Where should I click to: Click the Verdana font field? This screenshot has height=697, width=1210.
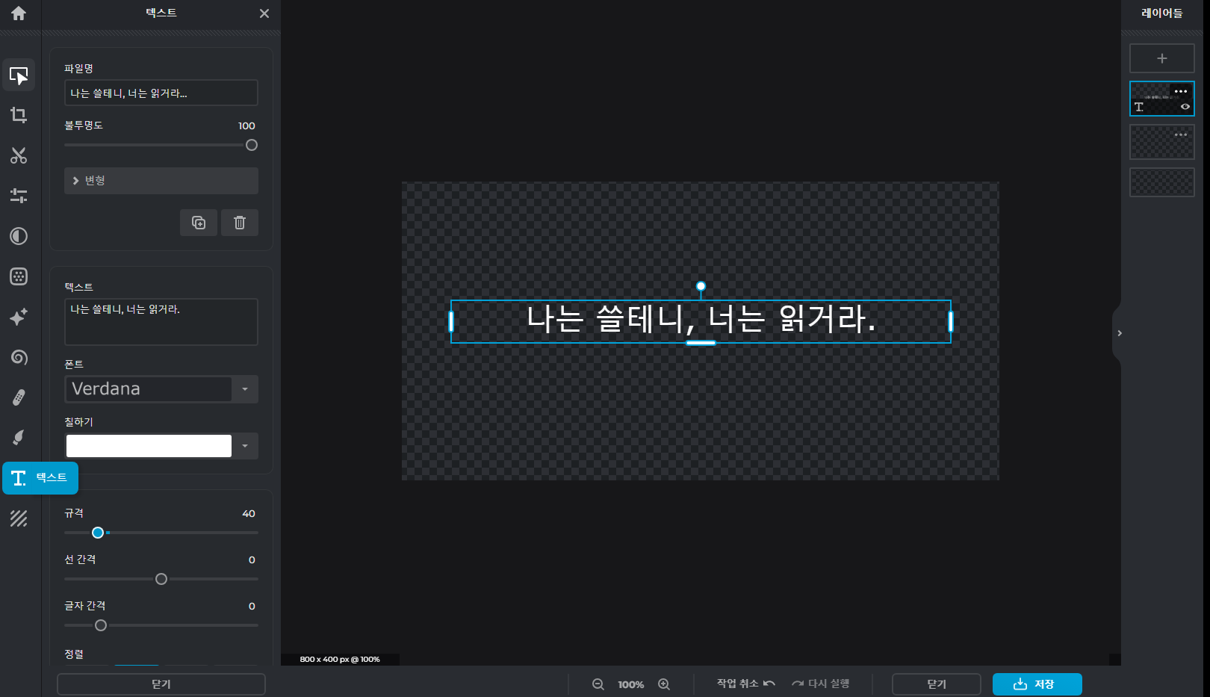[149, 389]
